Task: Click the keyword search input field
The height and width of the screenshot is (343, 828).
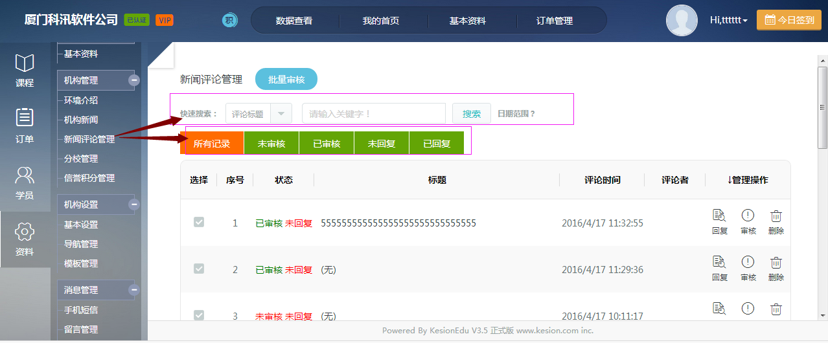Action: pos(373,114)
